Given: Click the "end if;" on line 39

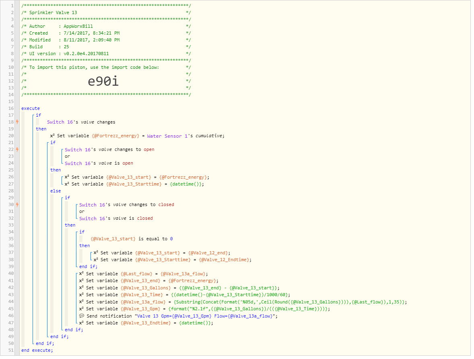Looking at the screenshot, I should (x=88, y=266).
